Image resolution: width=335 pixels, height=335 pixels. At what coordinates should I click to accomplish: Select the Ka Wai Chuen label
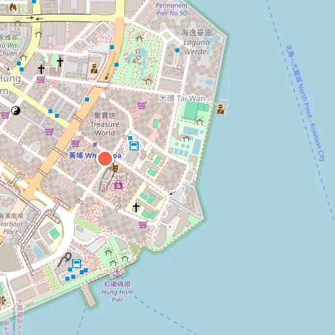9,45
